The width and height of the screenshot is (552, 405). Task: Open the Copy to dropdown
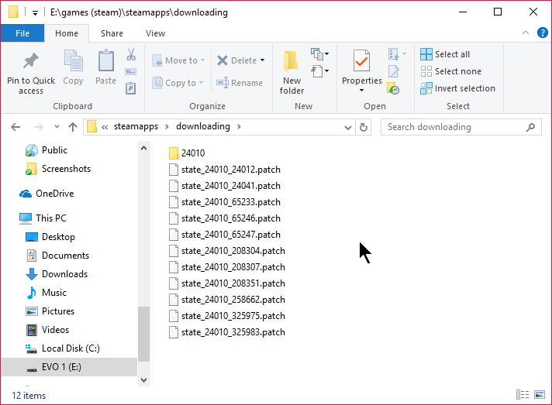[x=178, y=83]
